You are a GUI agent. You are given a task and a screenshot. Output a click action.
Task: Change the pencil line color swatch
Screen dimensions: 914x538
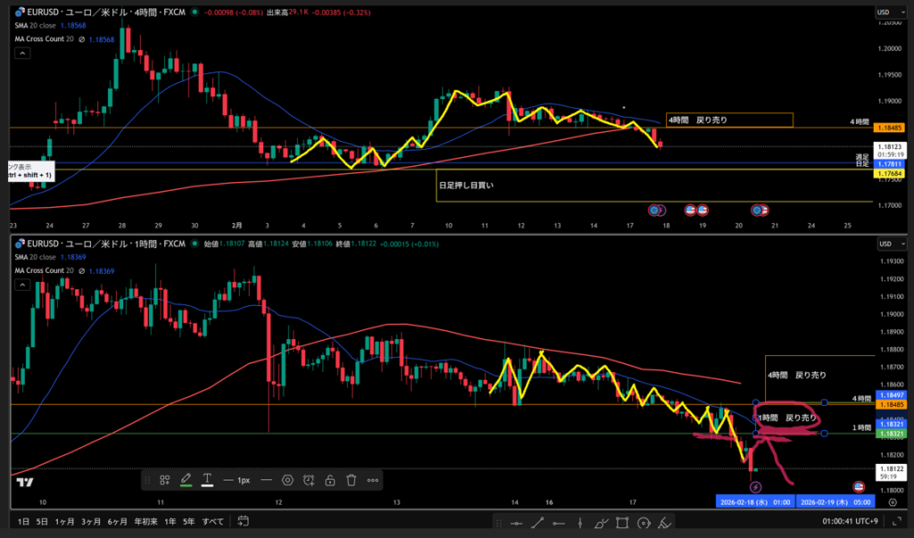(x=186, y=480)
